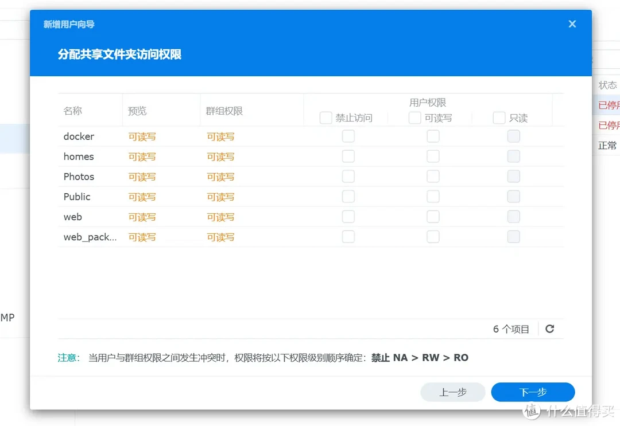Click the 状态 column header
The width and height of the screenshot is (620, 426).
click(x=607, y=85)
